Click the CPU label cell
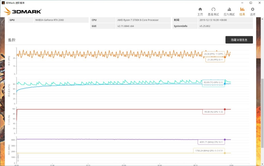This screenshot has width=264, height=166. pos(103,20)
